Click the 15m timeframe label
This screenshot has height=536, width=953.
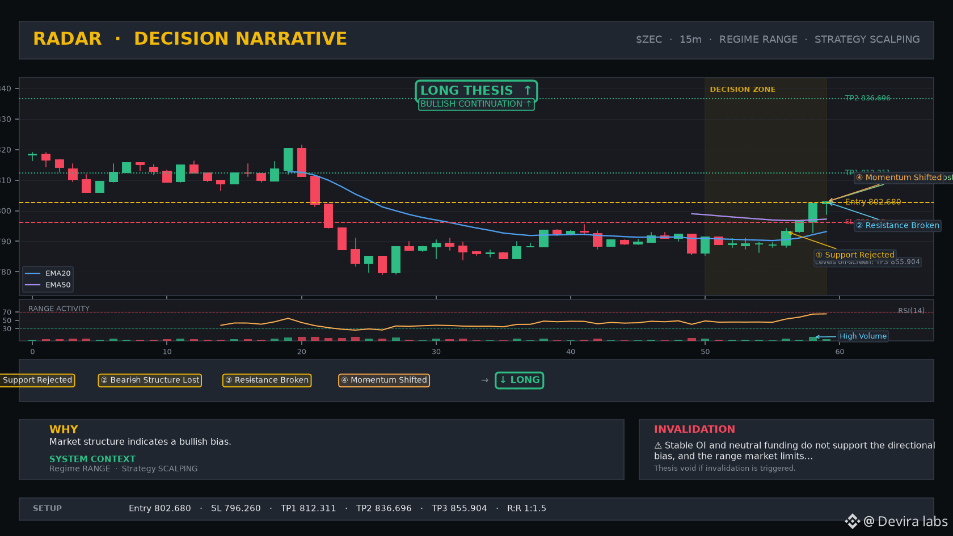click(x=690, y=40)
